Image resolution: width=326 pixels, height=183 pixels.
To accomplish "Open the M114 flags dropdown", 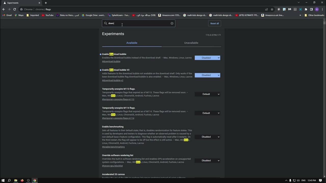I will click(x=207, y=113).
